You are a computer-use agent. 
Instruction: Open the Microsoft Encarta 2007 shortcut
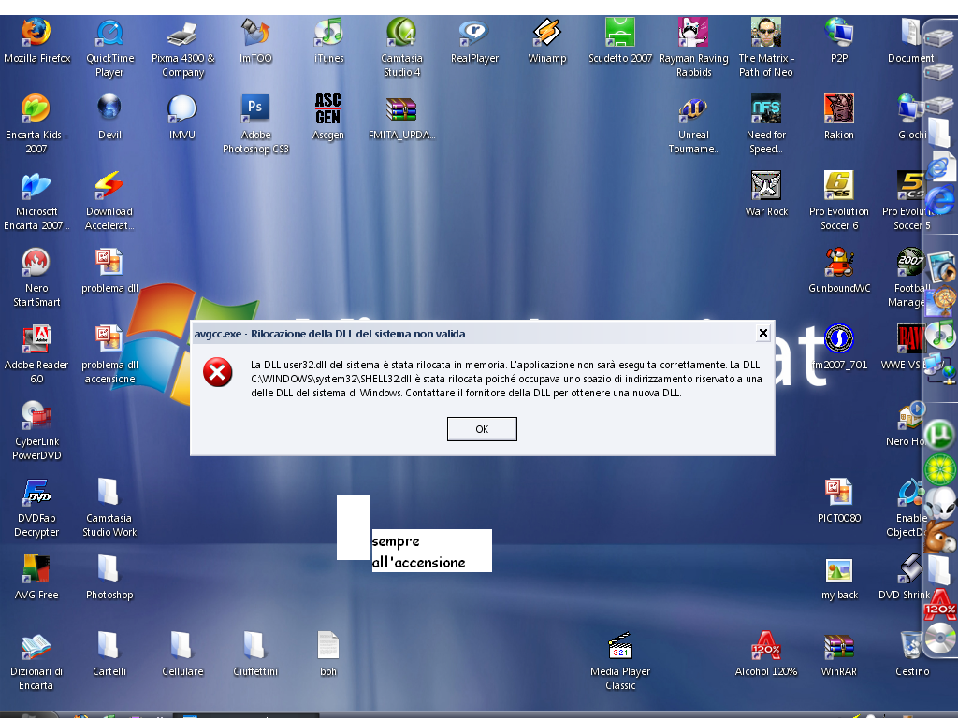pyautogui.click(x=36, y=202)
